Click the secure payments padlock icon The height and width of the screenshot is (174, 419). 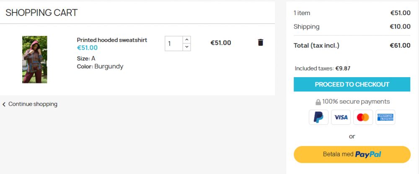click(x=318, y=102)
